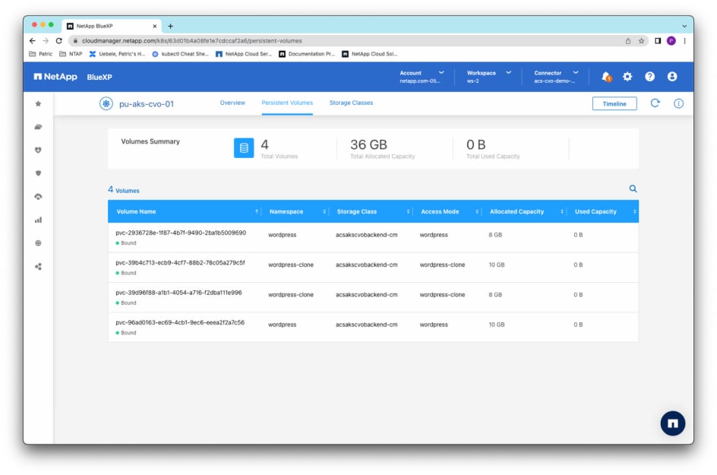Open the protection shield icon in sidebar
This screenshot has width=717, height=475.
click(x=39, y=173)
